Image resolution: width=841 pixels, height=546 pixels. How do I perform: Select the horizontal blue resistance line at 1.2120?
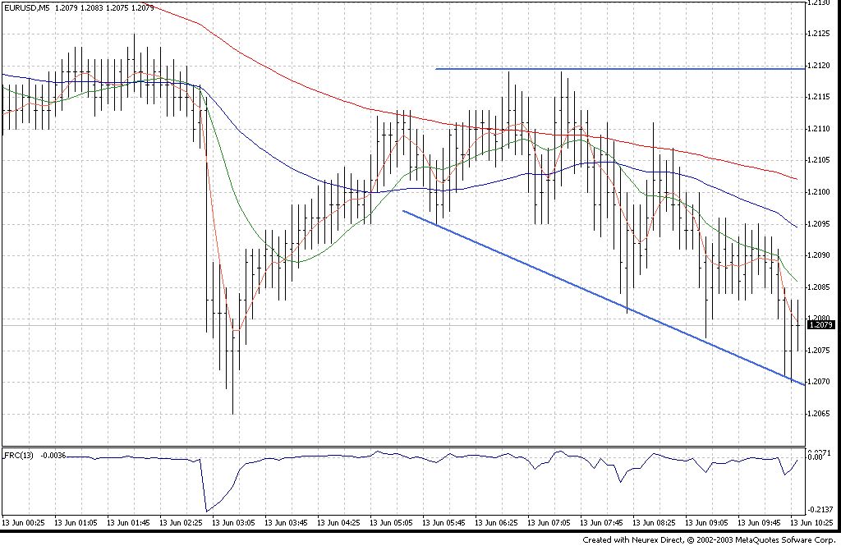(x=620, y=69)
